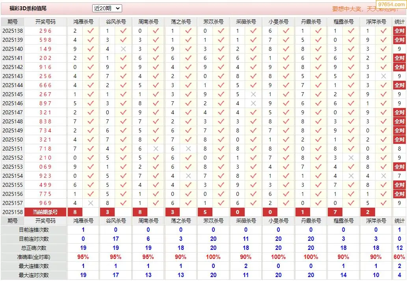Click the gray X in row 2025145 under 采薇杀号

click(253, 94)
